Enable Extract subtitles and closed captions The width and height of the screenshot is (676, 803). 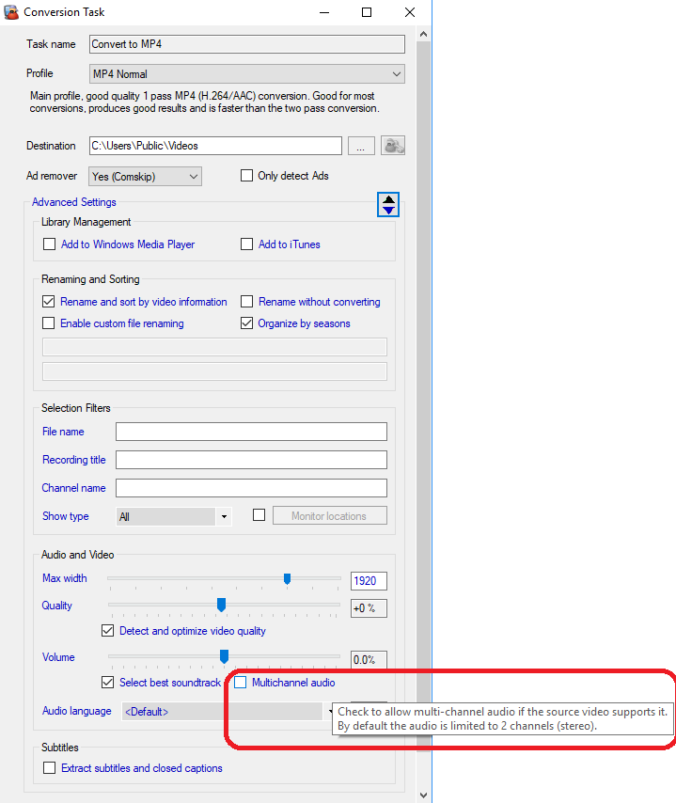(50, 768)
